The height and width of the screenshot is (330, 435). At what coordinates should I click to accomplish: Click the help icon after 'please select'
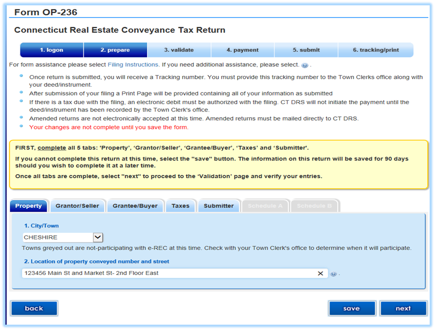(305, 65)
